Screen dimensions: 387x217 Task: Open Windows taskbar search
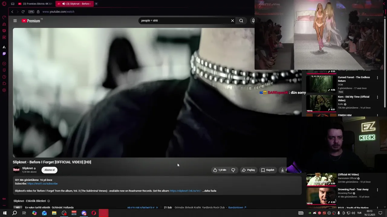click(x=15, y=213)
